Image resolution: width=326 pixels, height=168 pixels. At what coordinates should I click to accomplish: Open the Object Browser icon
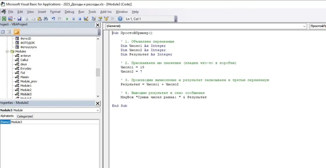(106, 19)
